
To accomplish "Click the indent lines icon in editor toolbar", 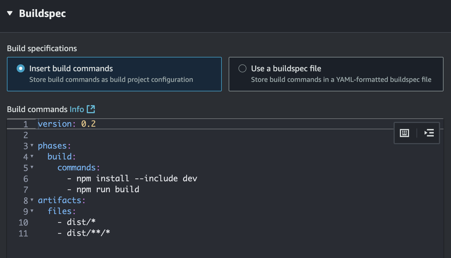I will (x=429, y=133).
